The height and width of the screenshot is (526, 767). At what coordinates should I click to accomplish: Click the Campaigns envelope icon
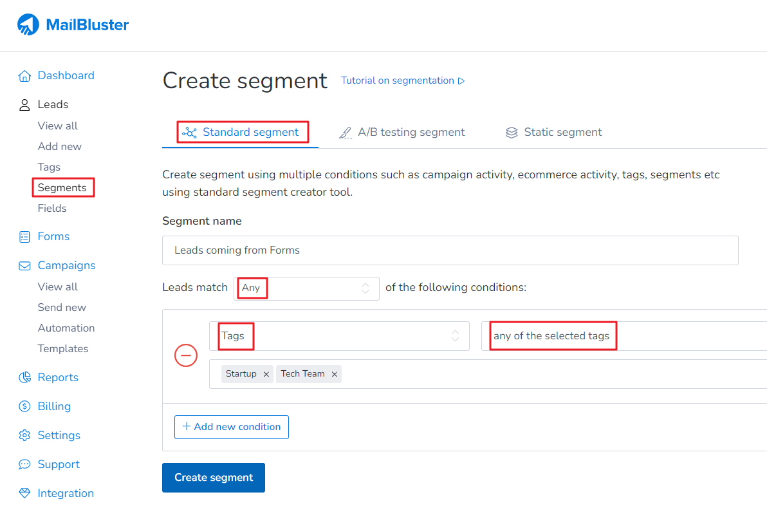pyautogui.click(x=24, y=266)
